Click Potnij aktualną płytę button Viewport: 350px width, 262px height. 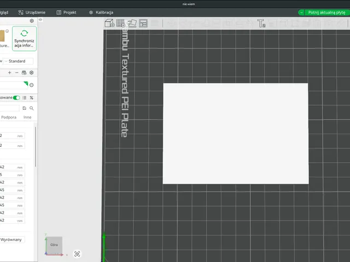327,13
